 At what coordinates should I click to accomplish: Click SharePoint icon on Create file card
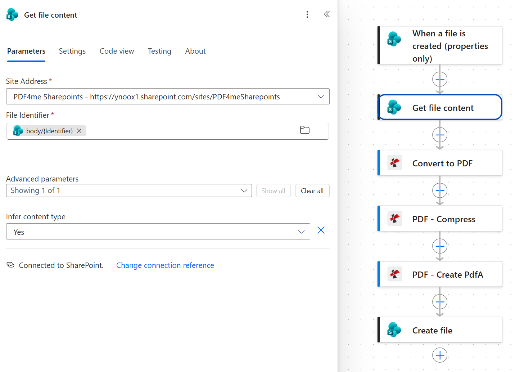394,330
